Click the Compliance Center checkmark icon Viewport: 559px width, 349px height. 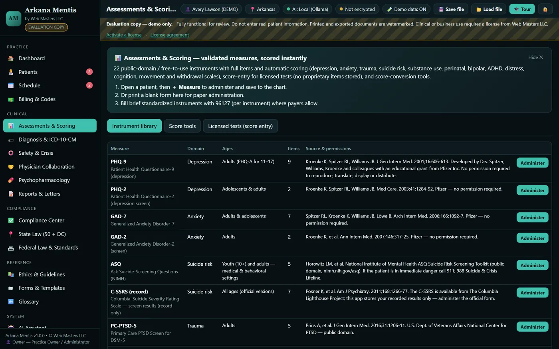pyautogui.click(x=11, y=221)
